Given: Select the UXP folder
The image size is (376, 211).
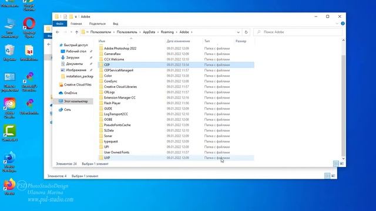Looking at the screenshot, I should [x=176, y=158].
